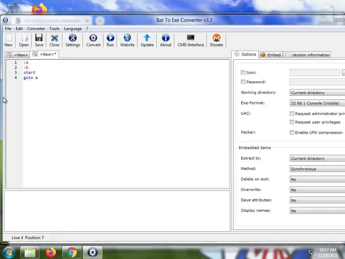The width and height of the screenshot is (345, 259).
Task: Click the code line 'goto a'
Action: 31,78
